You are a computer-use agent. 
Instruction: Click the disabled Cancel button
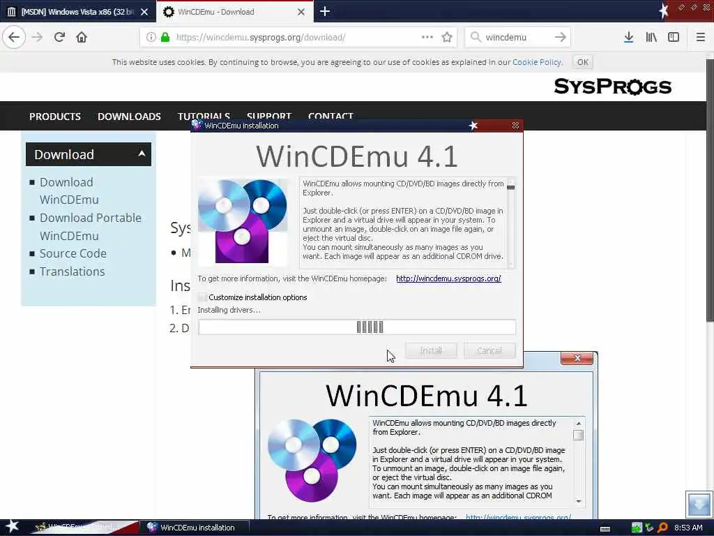point(489,350)
